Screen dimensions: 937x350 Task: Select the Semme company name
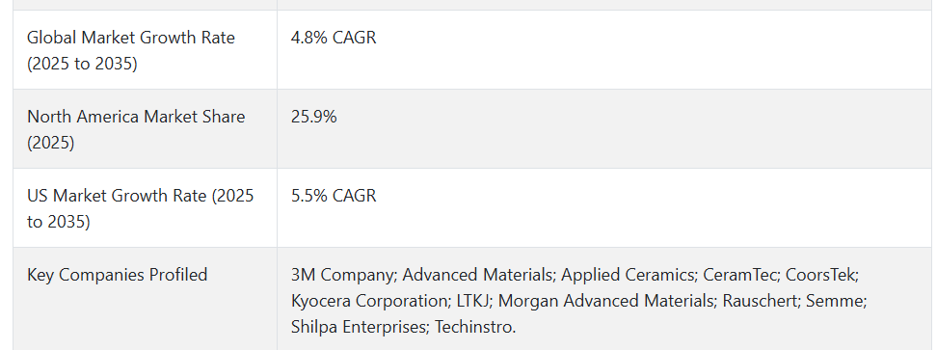(x=834, y=301)
